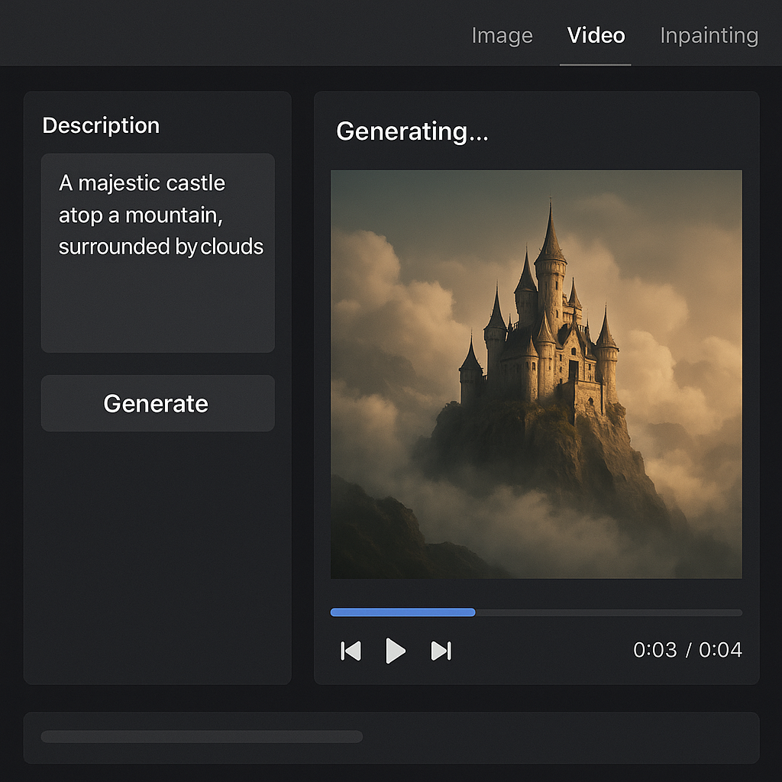Click the empty area below the Generate button
Screen dimensions: 782x782
click(157, 557)
